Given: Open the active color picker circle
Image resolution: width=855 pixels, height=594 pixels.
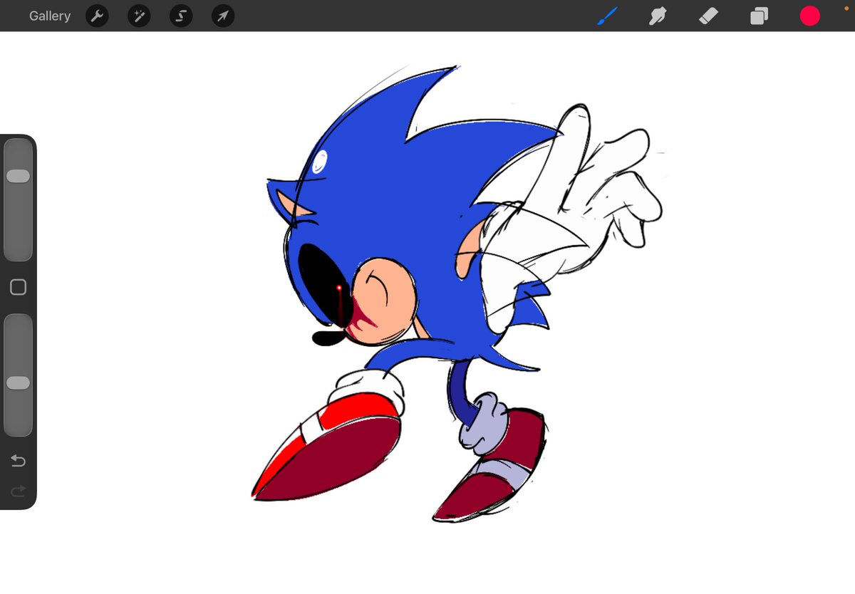Looking at the screenshot, I should 810,16.
